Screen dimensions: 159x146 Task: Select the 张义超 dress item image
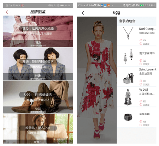[128, 97]
